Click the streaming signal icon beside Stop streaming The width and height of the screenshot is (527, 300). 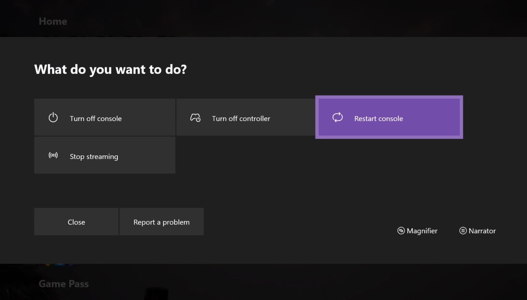click(x=53, y=155)
